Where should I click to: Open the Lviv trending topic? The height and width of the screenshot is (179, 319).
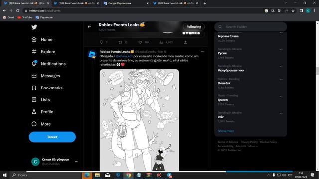[x=221, y=117]
